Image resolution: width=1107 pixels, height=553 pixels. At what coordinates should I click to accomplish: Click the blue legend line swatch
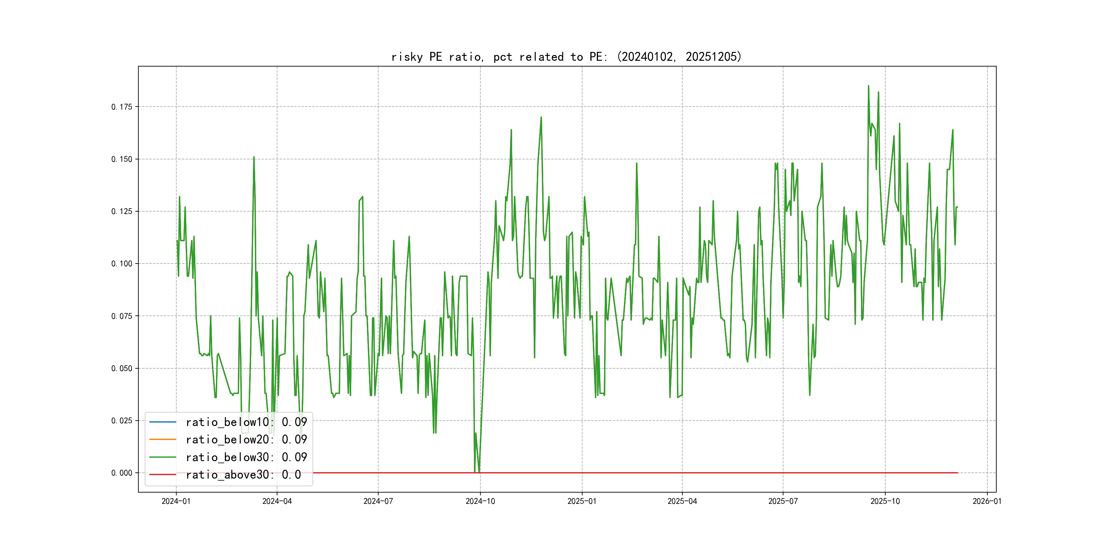[162, 422]
